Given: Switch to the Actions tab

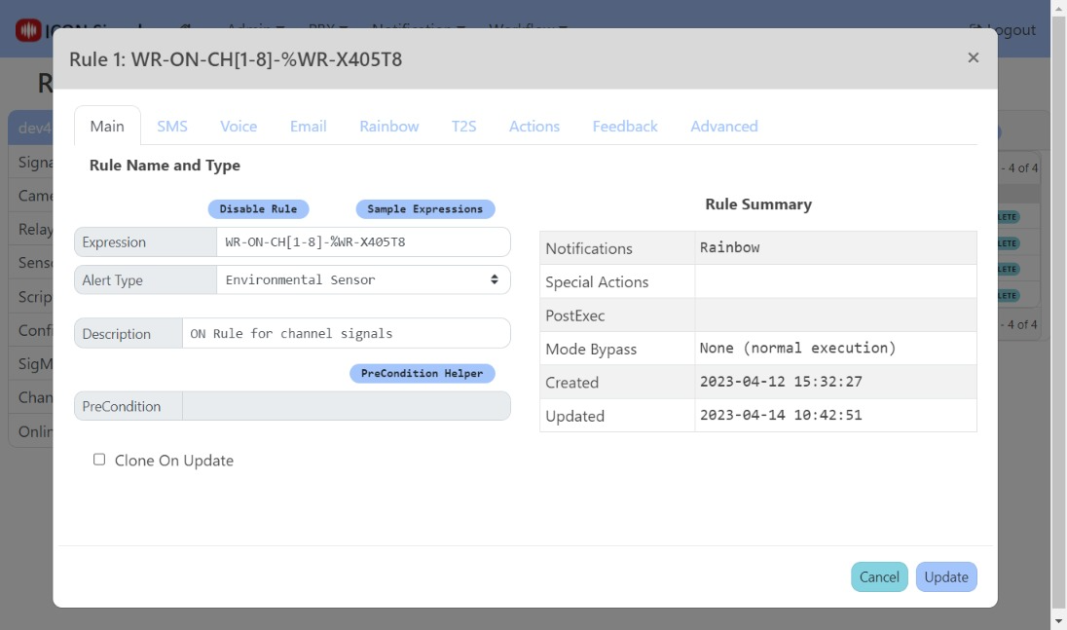Looking at the screenshot, I should point(534,127).
